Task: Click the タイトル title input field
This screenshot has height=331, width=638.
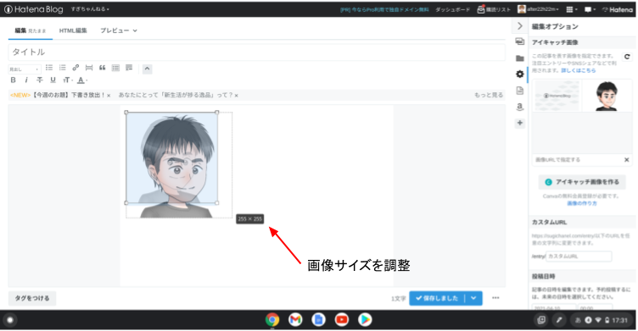Action: click(x=256, y=52)
